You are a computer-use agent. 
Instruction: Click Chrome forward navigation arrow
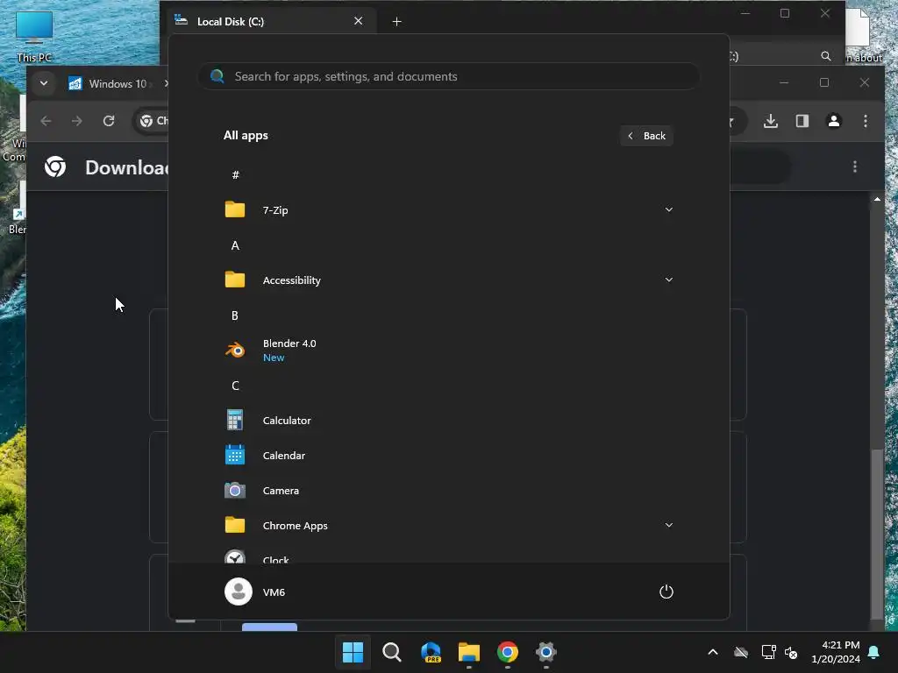[77, 121]
